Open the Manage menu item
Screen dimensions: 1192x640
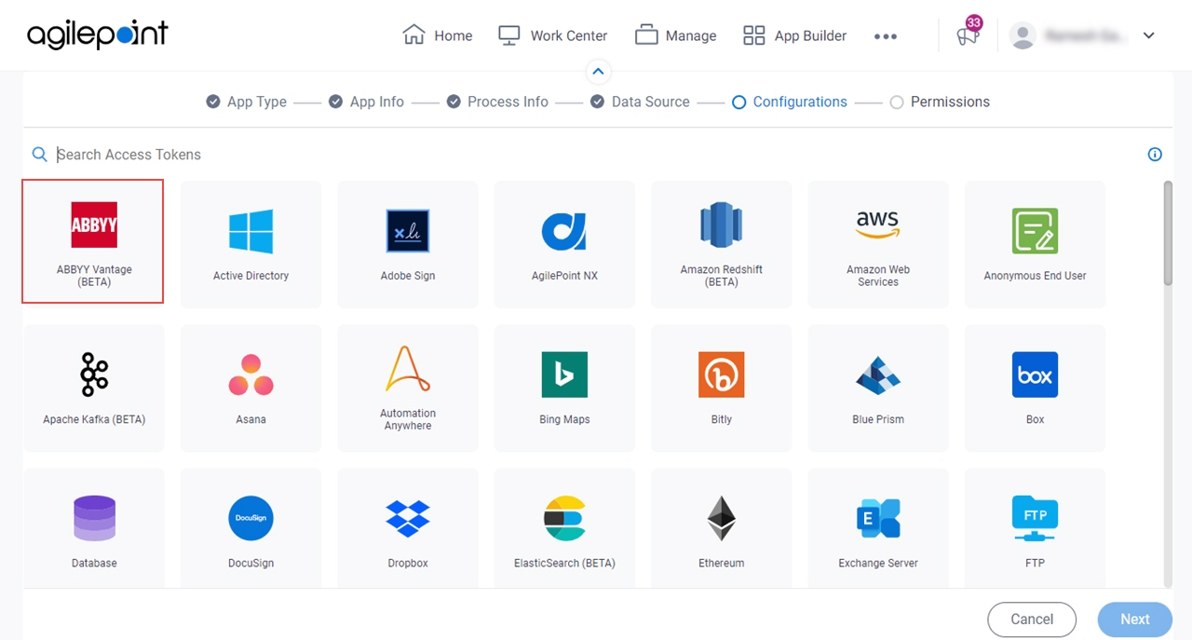[x=676, y=35]
